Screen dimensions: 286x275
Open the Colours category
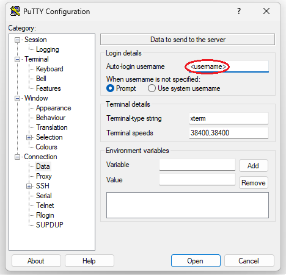(46, 147)
